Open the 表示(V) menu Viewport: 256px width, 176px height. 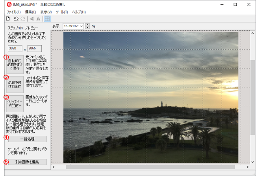[x=46, y=12]
